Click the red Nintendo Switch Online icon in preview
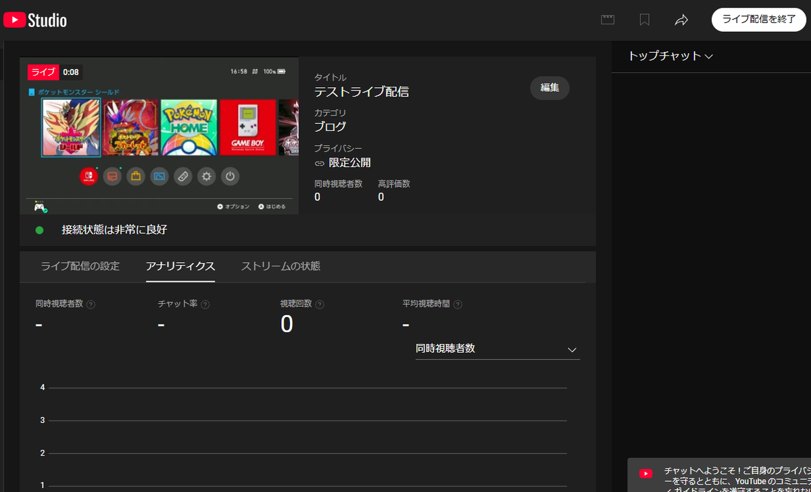This screenshot has width=811, height=492. pos(89,176)
